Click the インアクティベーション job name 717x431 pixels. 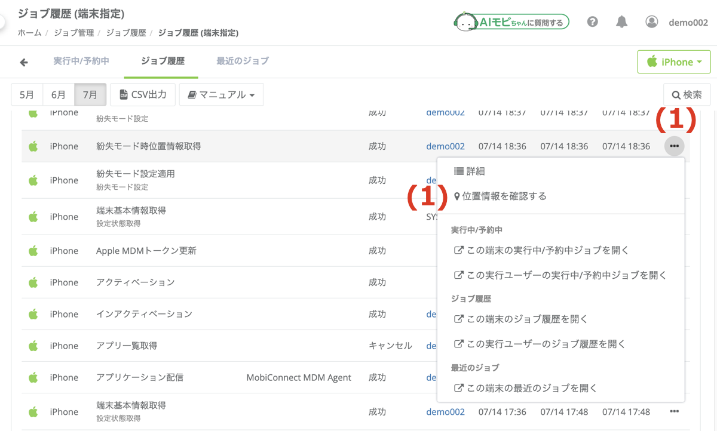[144, 314]
